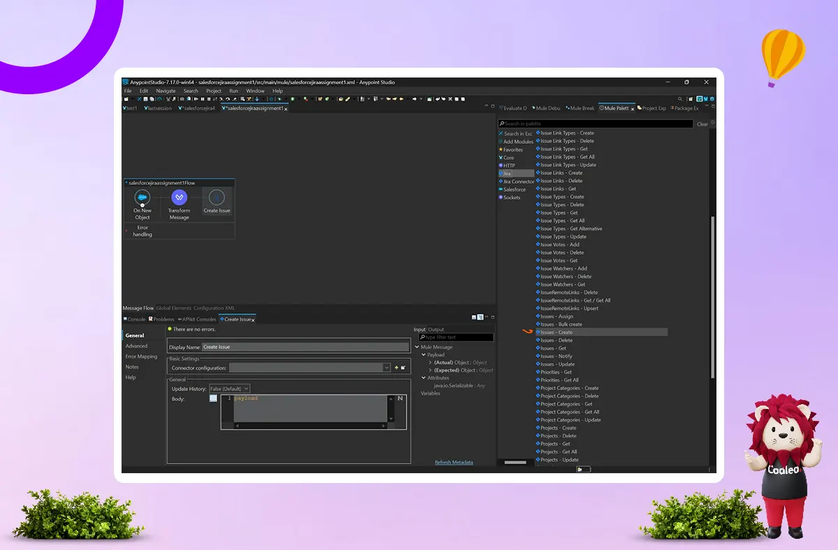Click the Display Name field

coord(305,347)
